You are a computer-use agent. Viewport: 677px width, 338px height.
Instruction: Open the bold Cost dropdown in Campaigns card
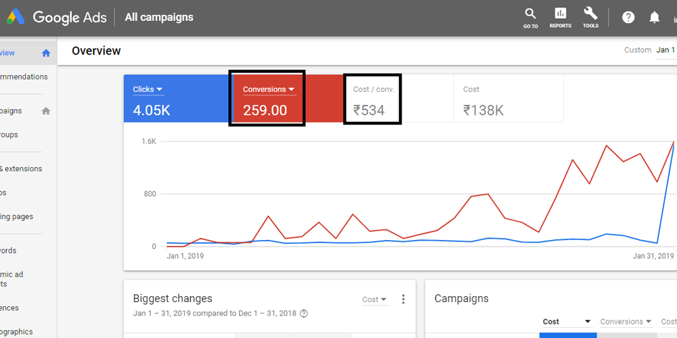coord(567,322)
